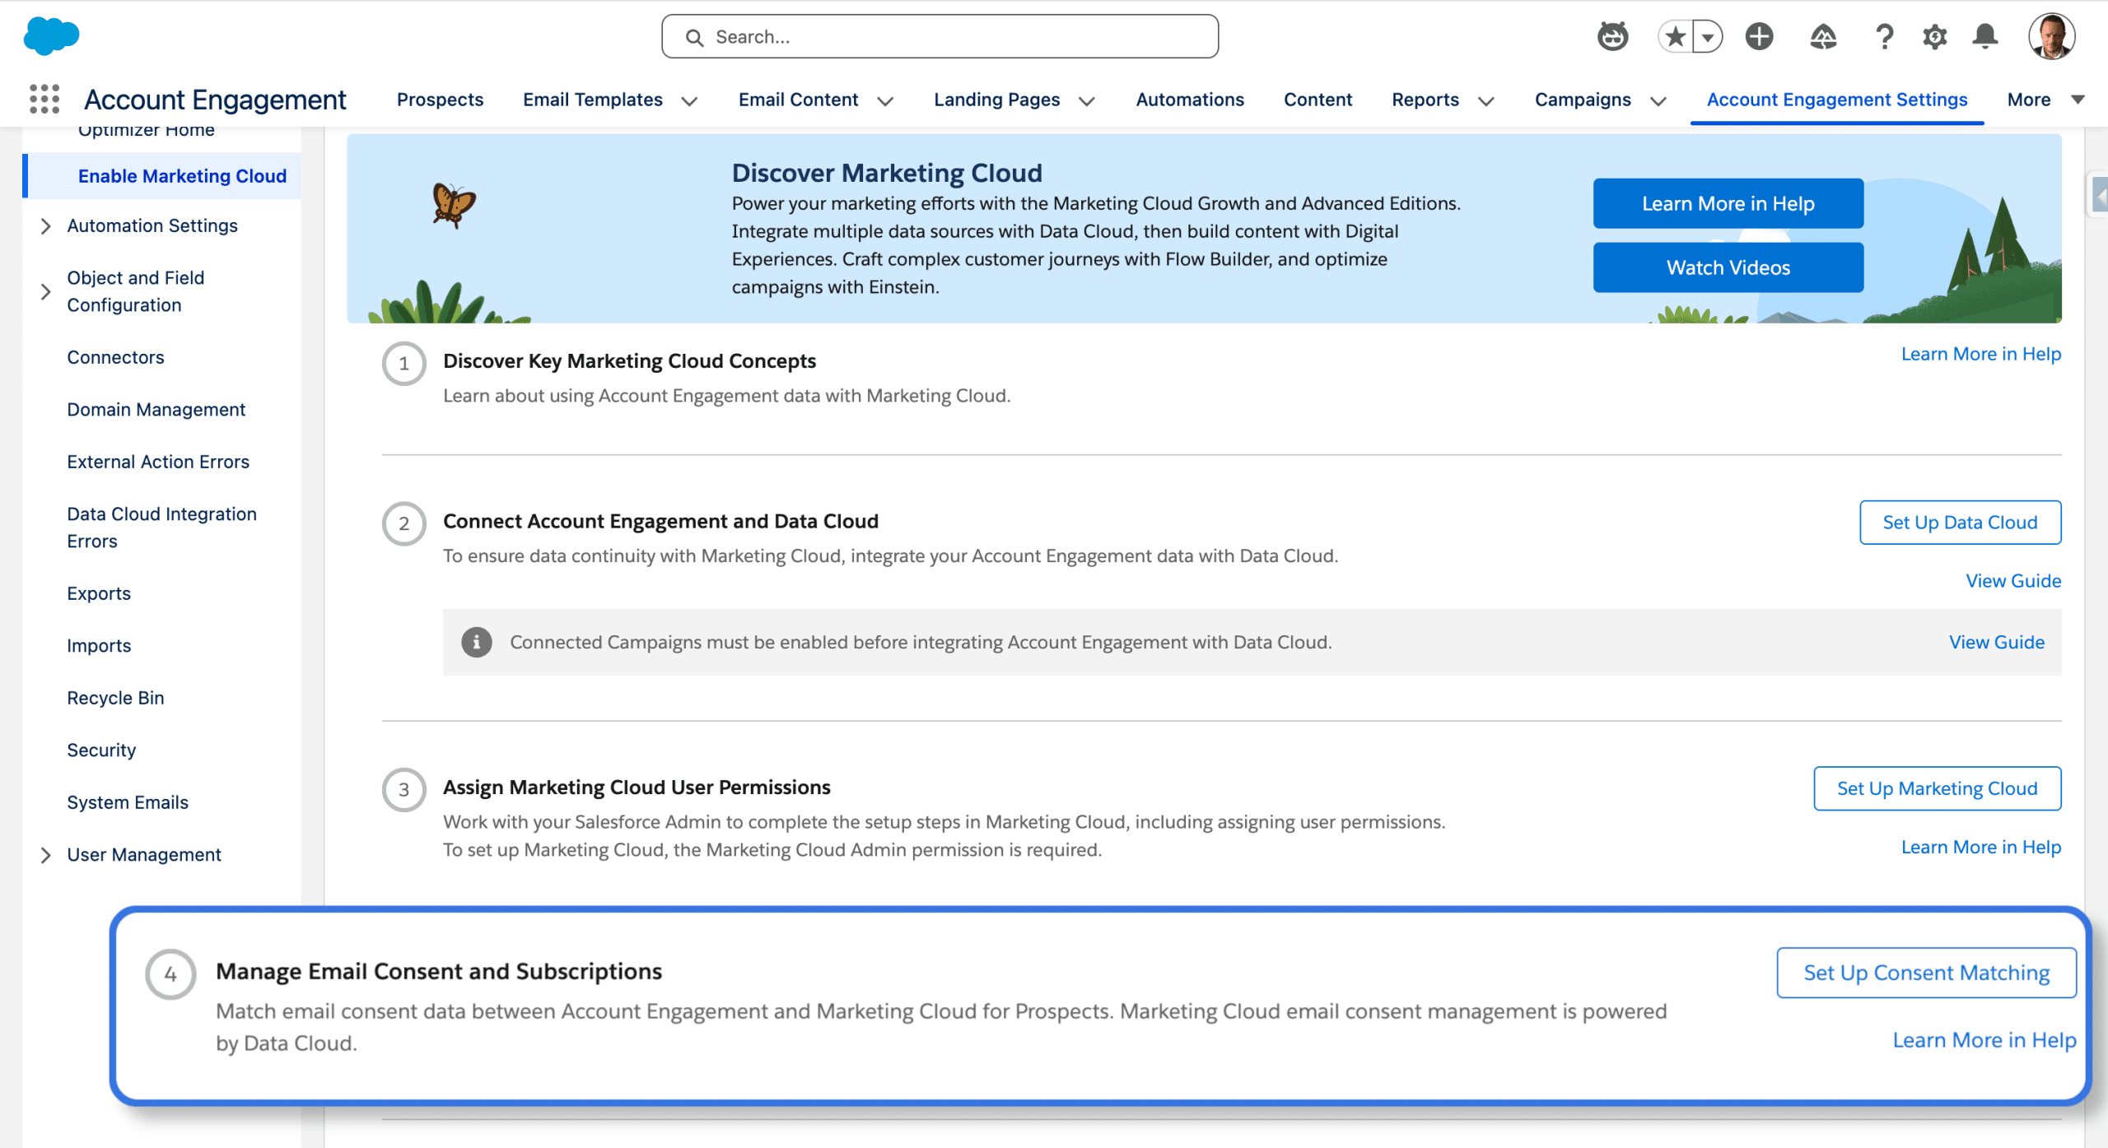Click the Salesforce cloud logo

pos(51,36)
